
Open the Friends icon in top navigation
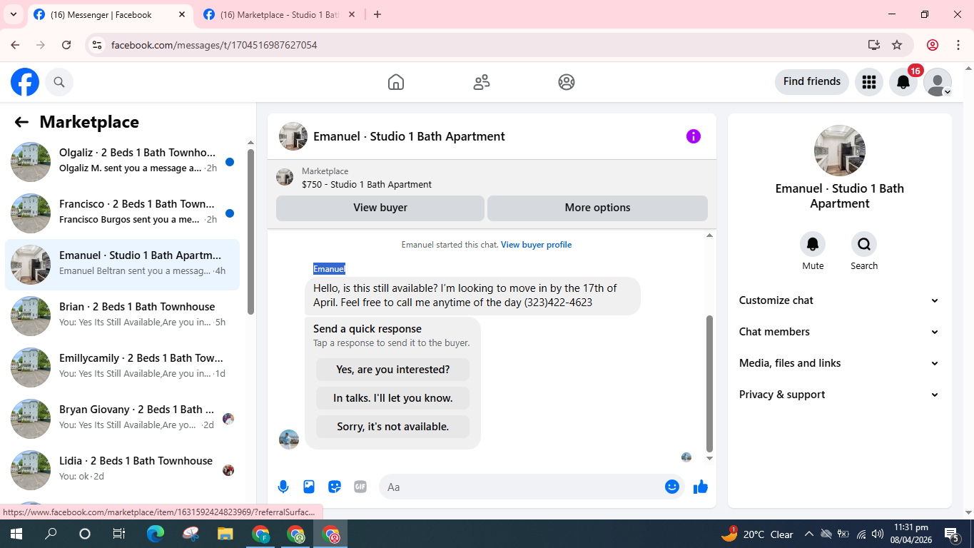point(482,82)
